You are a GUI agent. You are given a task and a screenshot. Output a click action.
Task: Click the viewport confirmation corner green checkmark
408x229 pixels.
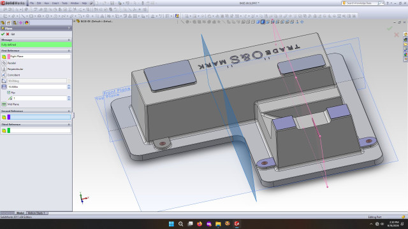coord(390,28)
